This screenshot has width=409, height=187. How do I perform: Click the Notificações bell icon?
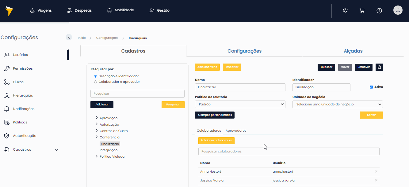[x=7, y=109]
